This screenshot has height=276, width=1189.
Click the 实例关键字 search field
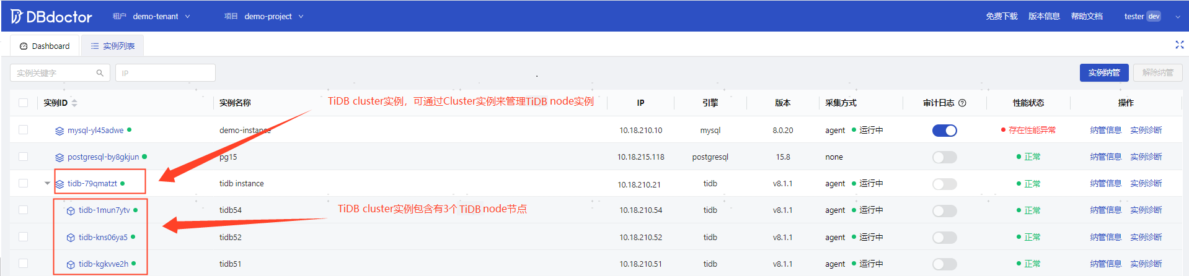(60, 73)
